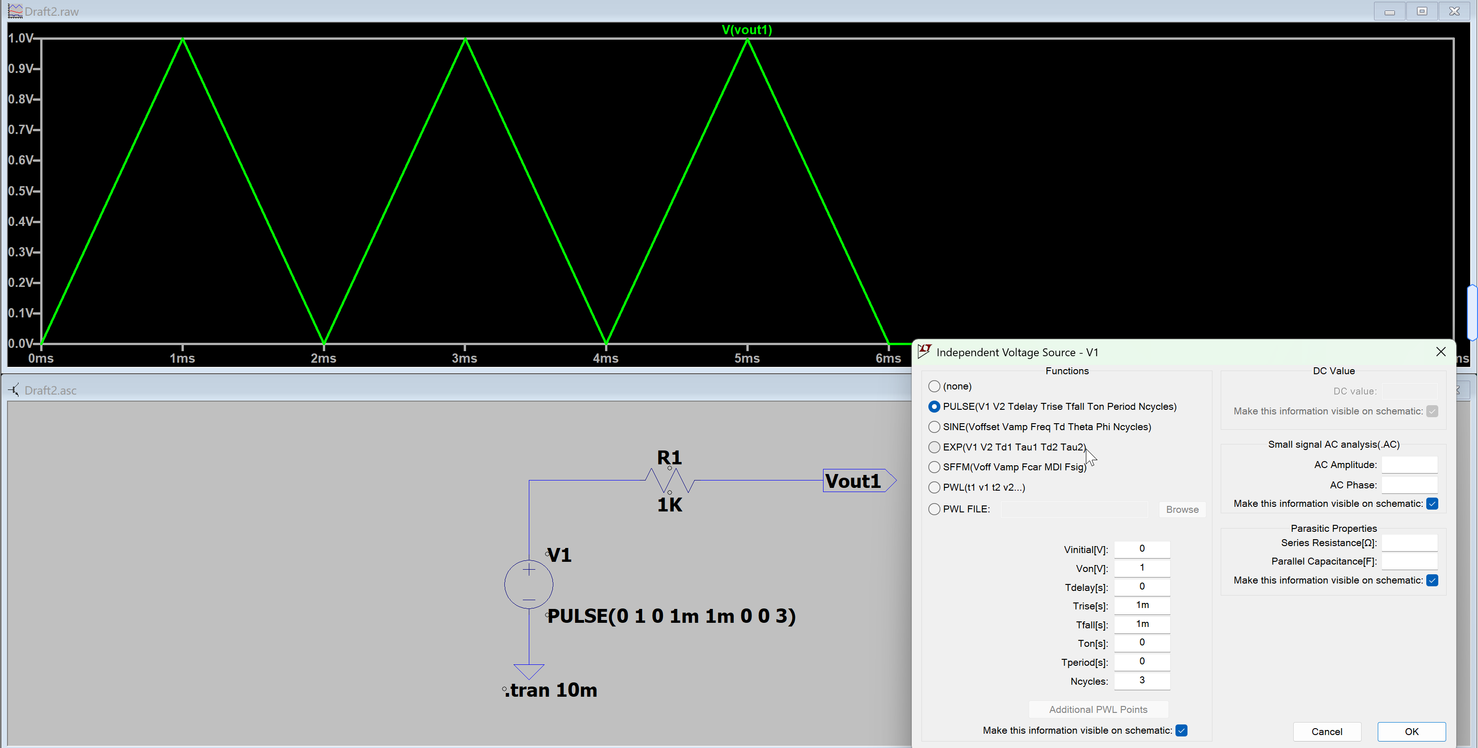The image size is (1478, 748).
Task: Click the Trise[s] input field
Action: pos(1142,605)
